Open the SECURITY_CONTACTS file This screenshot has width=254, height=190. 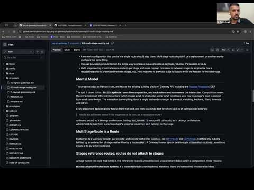(20, 158)
